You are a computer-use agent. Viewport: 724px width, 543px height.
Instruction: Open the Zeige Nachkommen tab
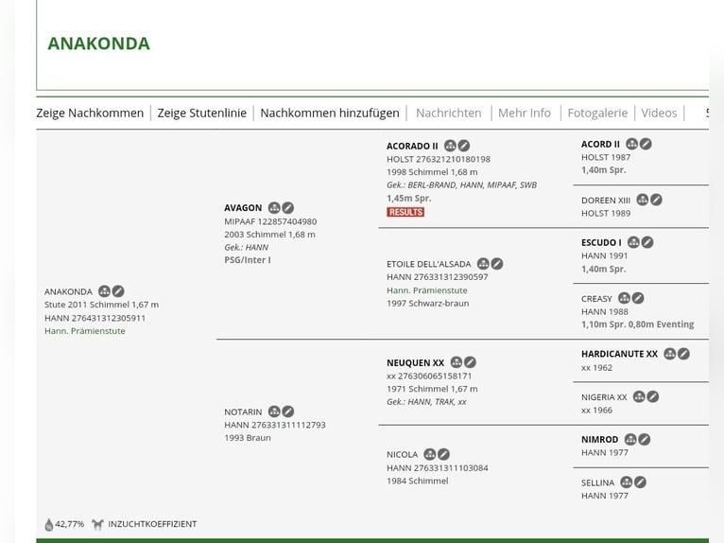pos(90,113)
